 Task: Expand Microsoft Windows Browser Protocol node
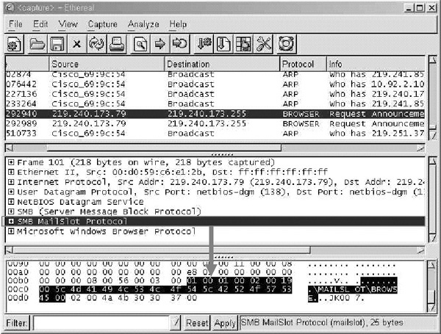click(x=11, y=231)
